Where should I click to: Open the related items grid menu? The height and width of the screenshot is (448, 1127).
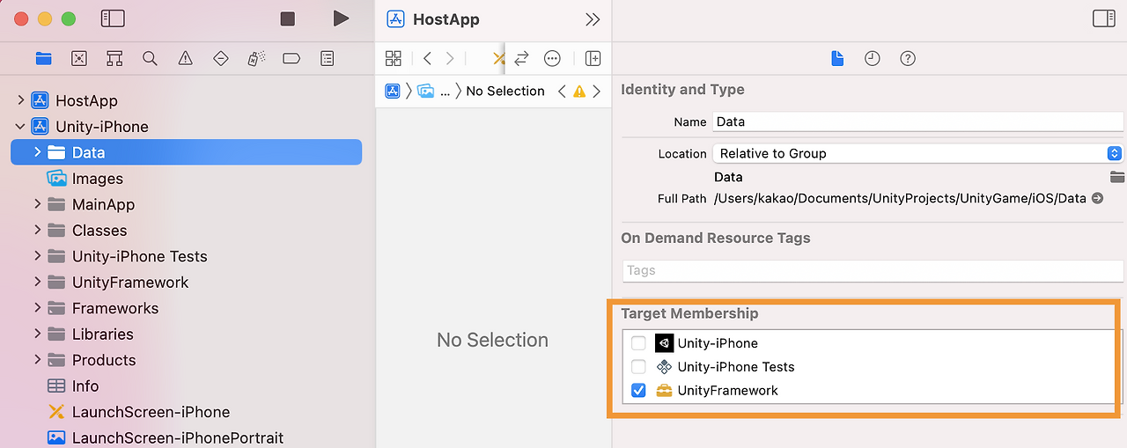394,58
